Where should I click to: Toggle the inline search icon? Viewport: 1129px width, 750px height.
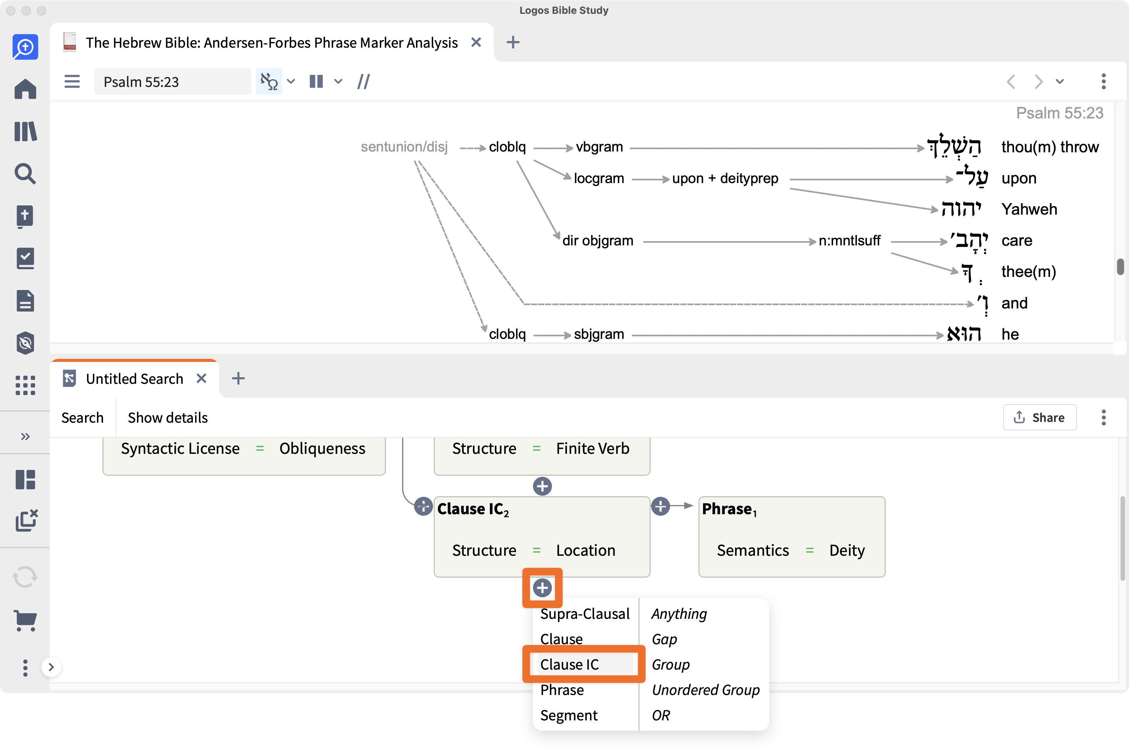click(269, 81)
